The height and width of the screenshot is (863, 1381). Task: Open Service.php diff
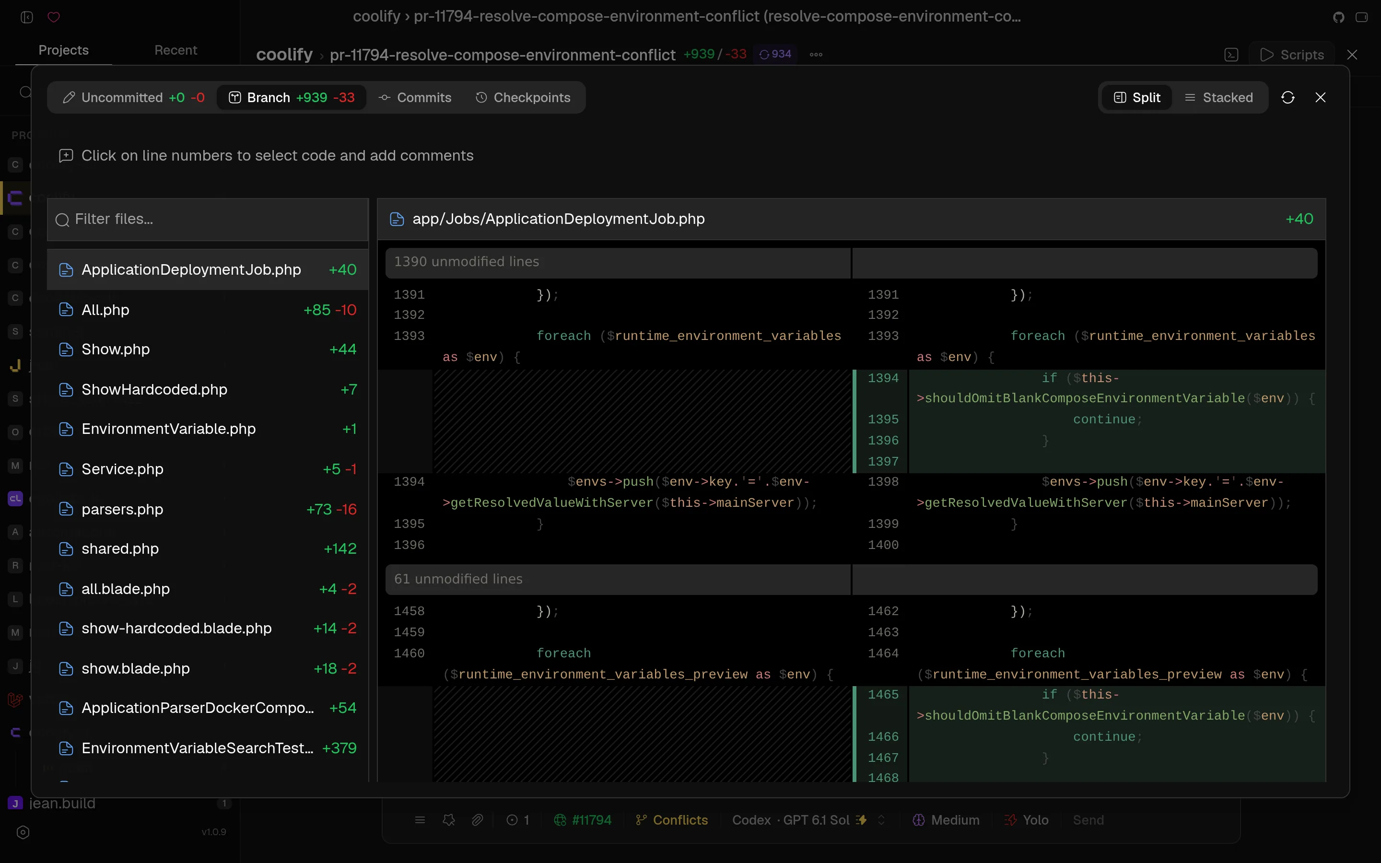coord(208,469)
